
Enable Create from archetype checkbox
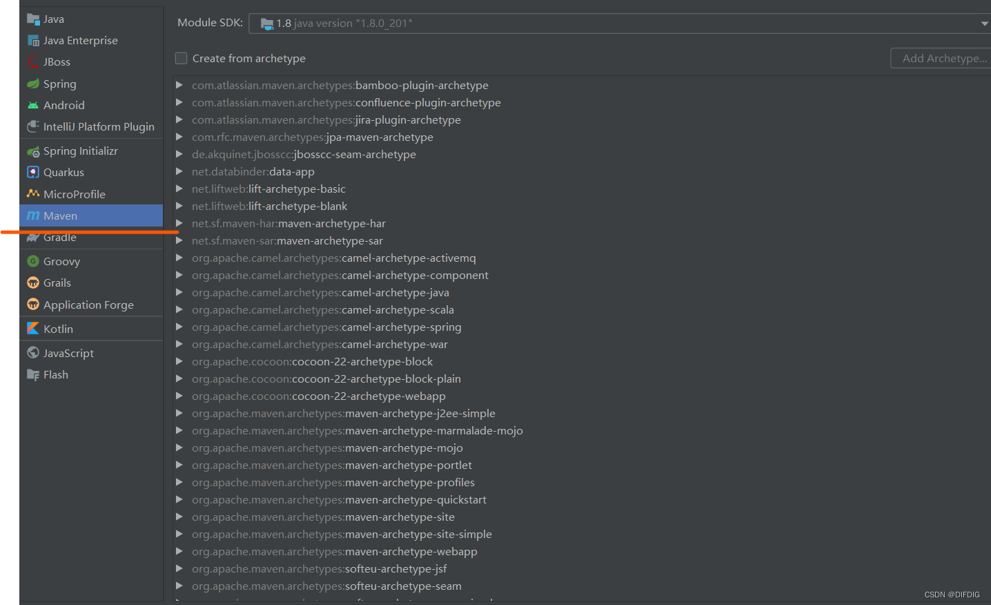[181, 58]
